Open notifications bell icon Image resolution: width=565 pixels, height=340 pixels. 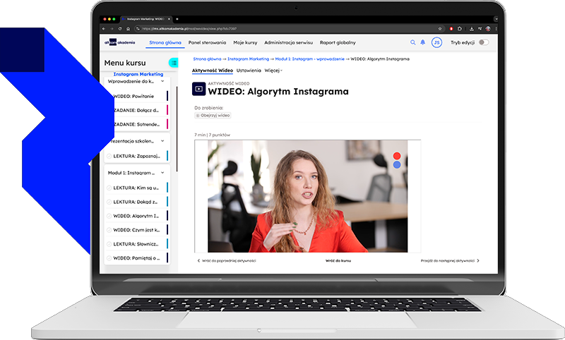click(x=423, y=42)
